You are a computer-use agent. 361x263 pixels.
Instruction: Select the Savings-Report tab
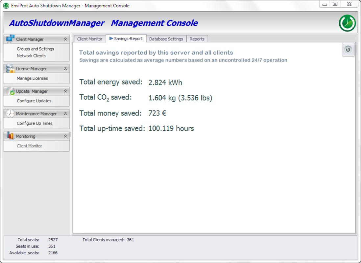tap(126, 38)
